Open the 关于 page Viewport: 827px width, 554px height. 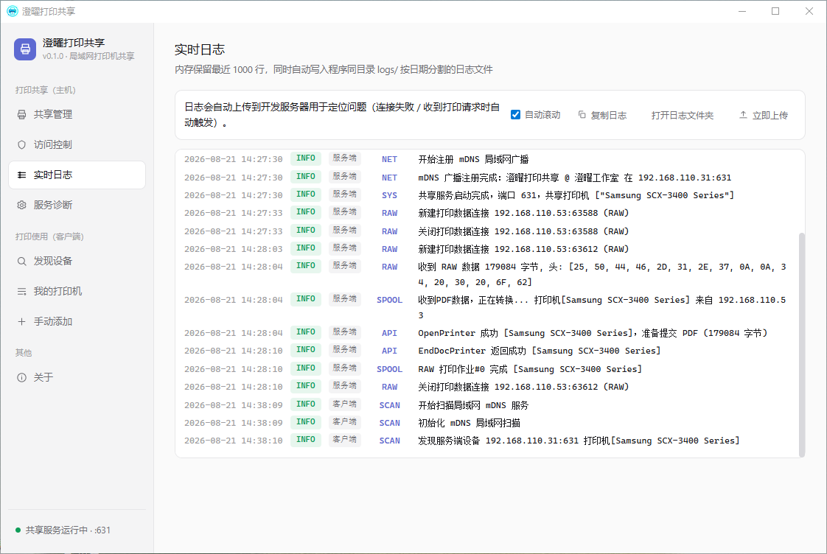click(x=77, y=377)
